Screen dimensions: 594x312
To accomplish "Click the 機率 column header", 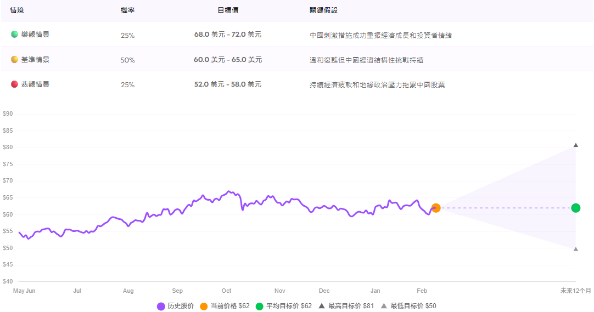I will click(128, 10).
